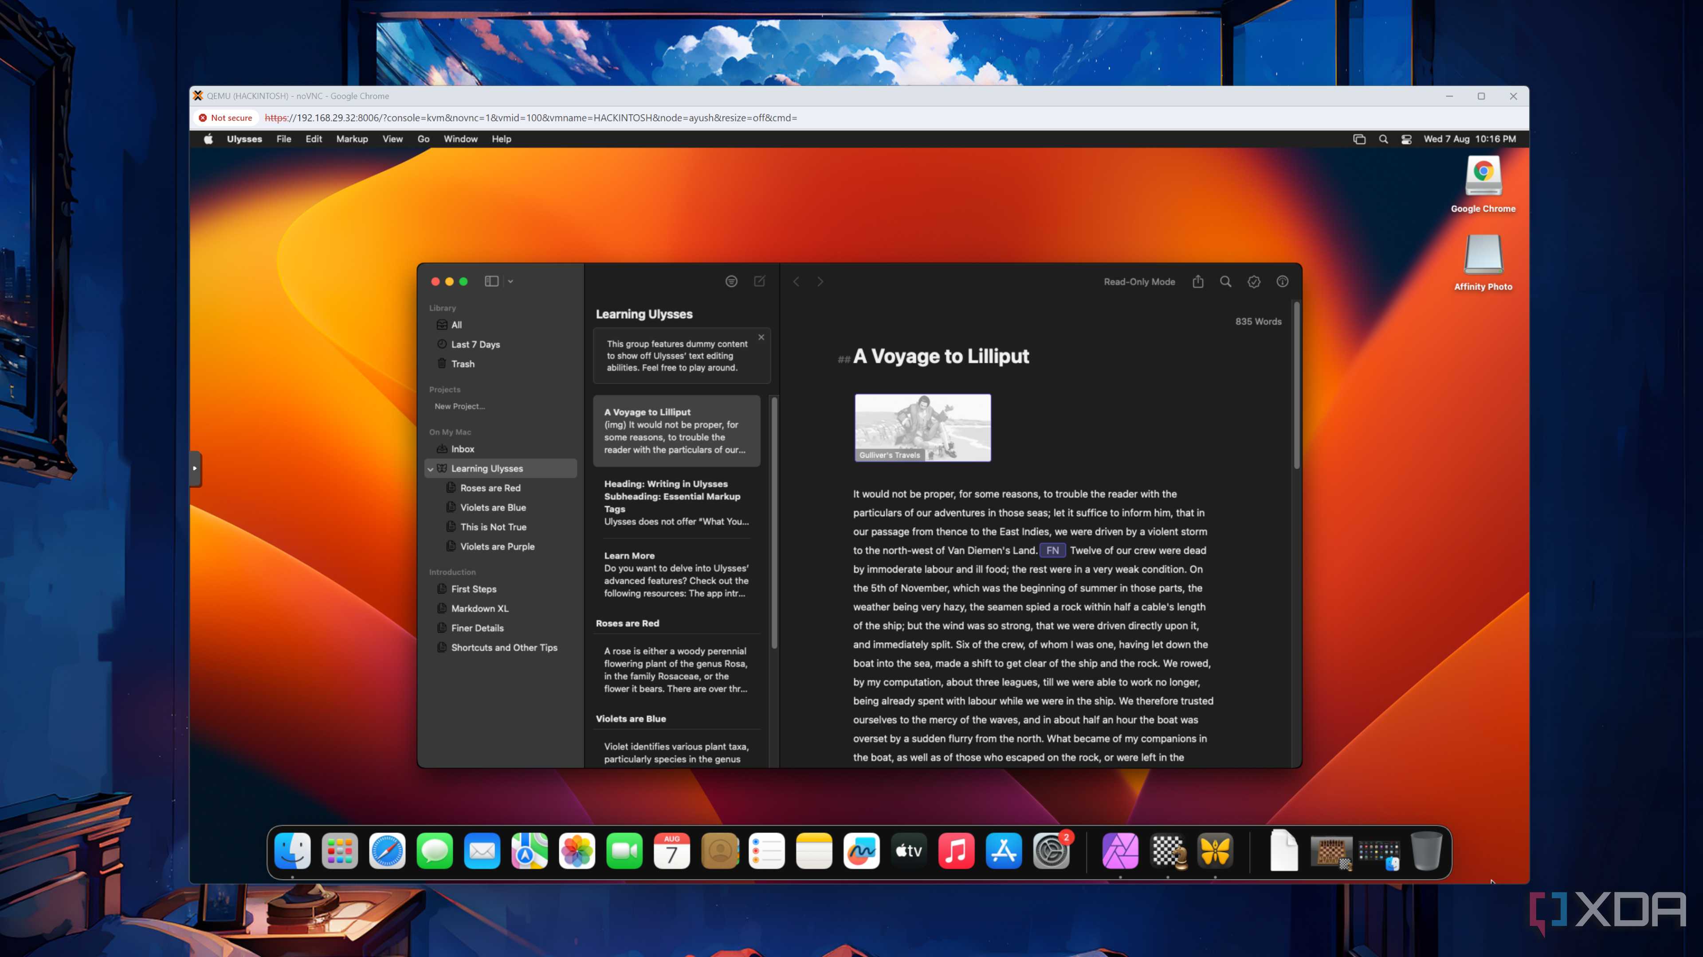This screenshot has height=957, width=1703.
Task: Open the Window menu
Action: pos(460,139)
